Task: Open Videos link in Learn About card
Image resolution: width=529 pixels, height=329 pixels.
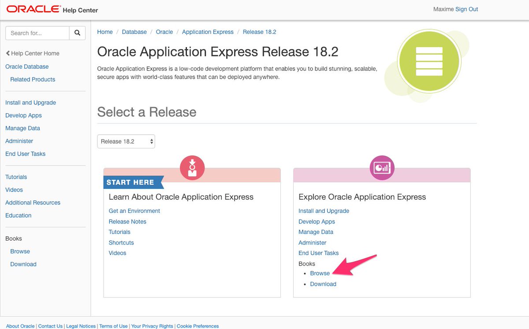Action: point(118,253)
